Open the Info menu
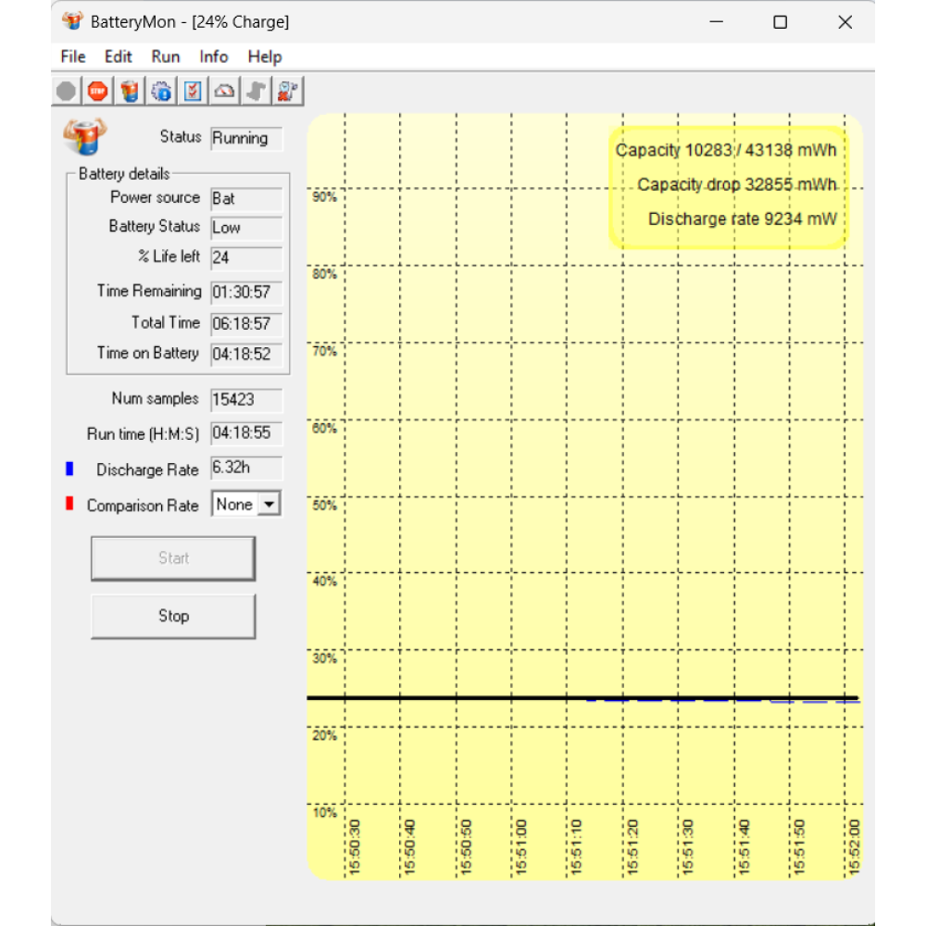926x926 pixels. (x=214, y=56)
